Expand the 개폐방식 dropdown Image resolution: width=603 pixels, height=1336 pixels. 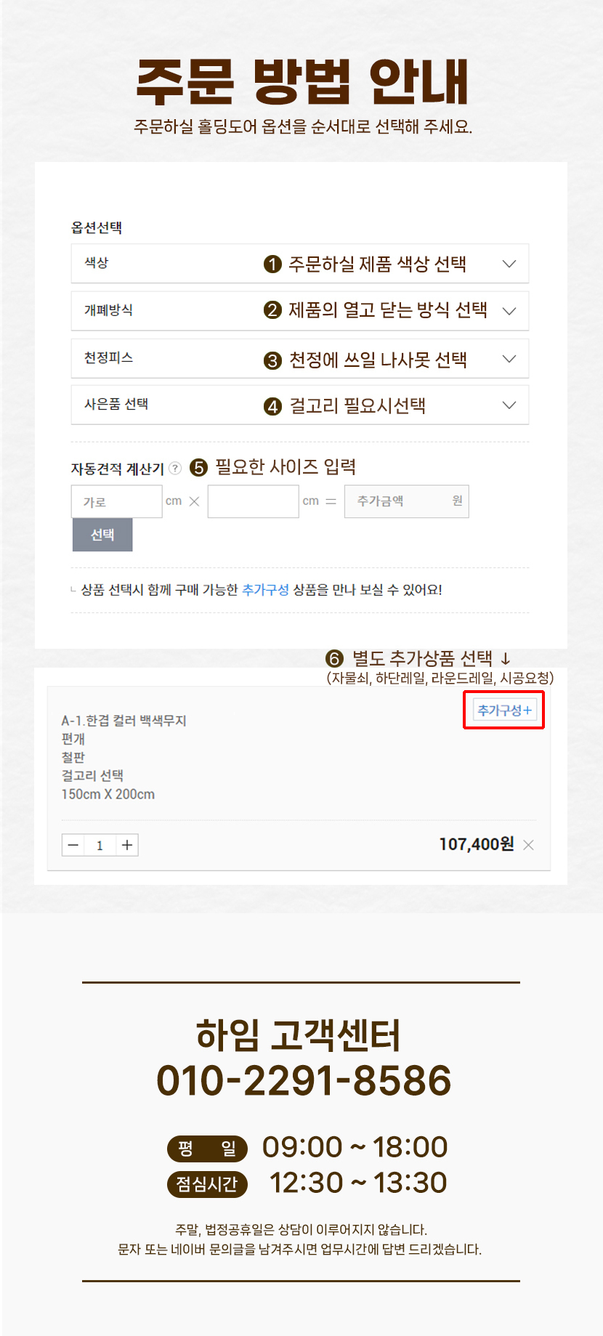coord(299,311)
